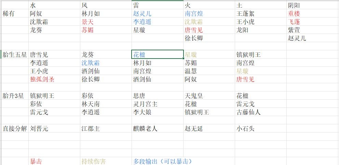Viewport: 339px width, 165px height.
Task: Select the selected cell containing 花楹
Action: tap(158, 54)
